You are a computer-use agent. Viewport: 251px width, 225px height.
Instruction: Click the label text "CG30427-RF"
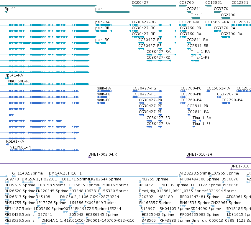[x=150, y=46]
